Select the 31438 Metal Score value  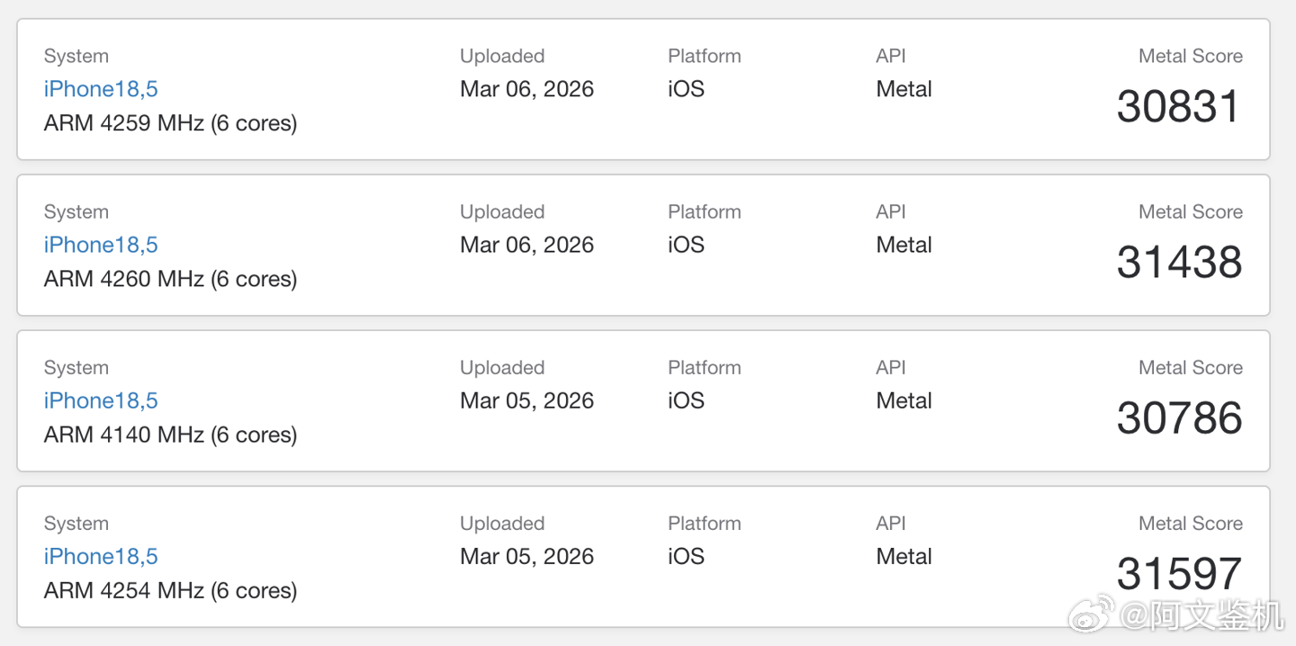[x=1179, y=263]
